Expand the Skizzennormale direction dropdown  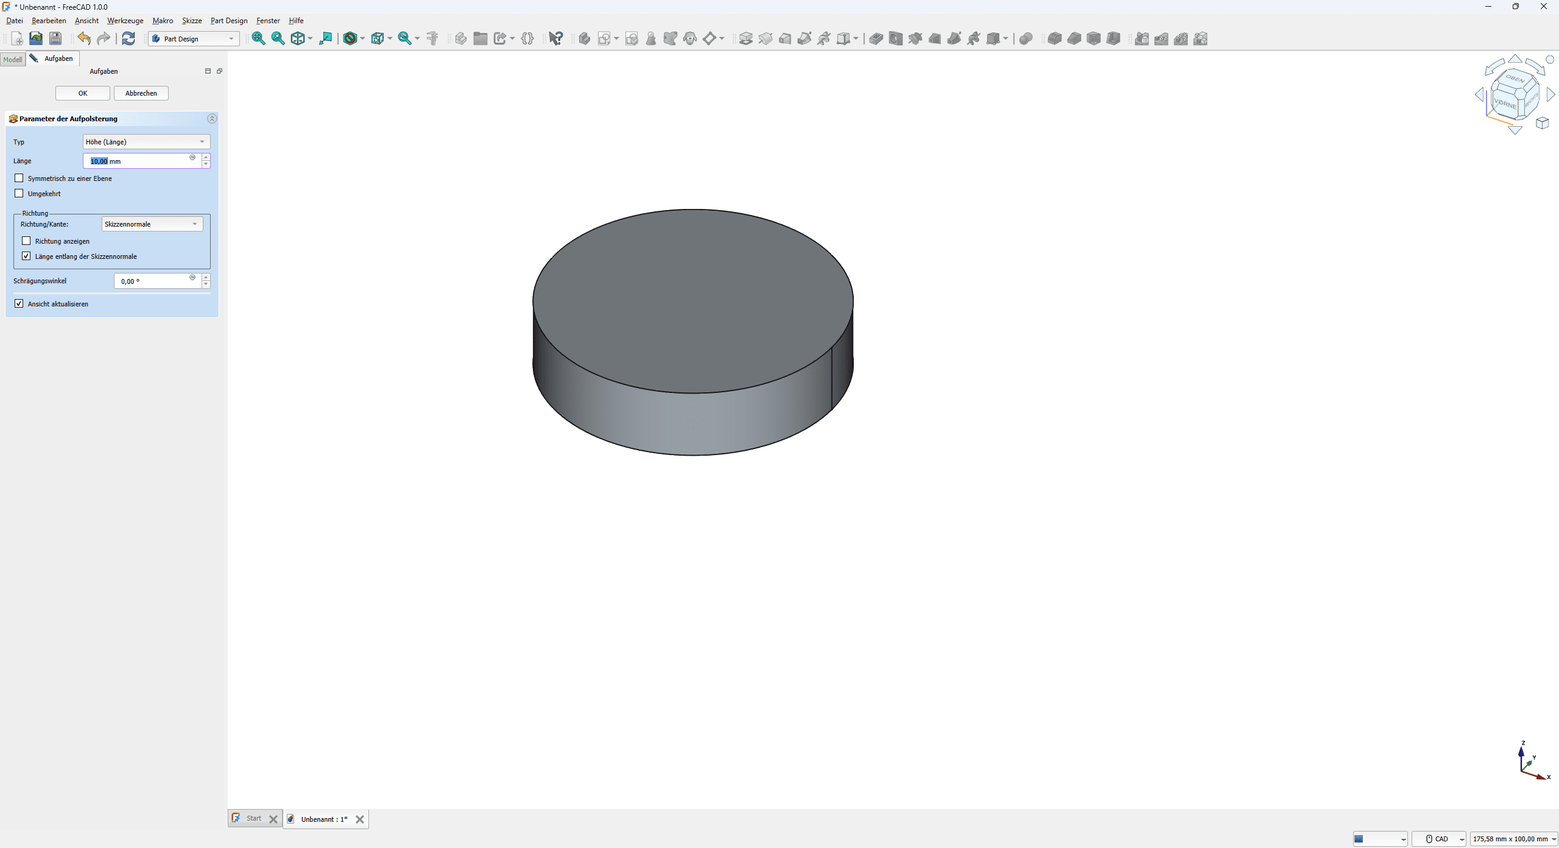click(x=152, y=224)
